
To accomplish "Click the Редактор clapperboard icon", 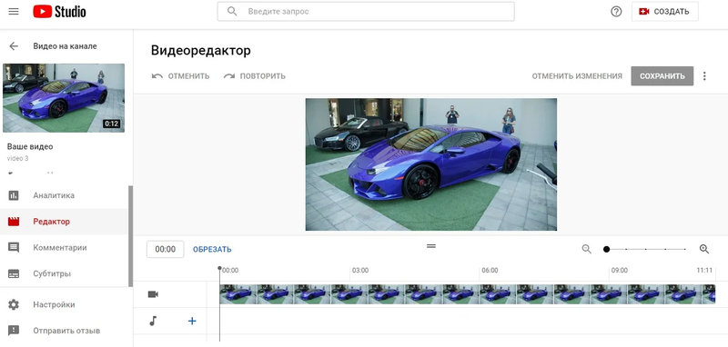I will tap(14, 222).
